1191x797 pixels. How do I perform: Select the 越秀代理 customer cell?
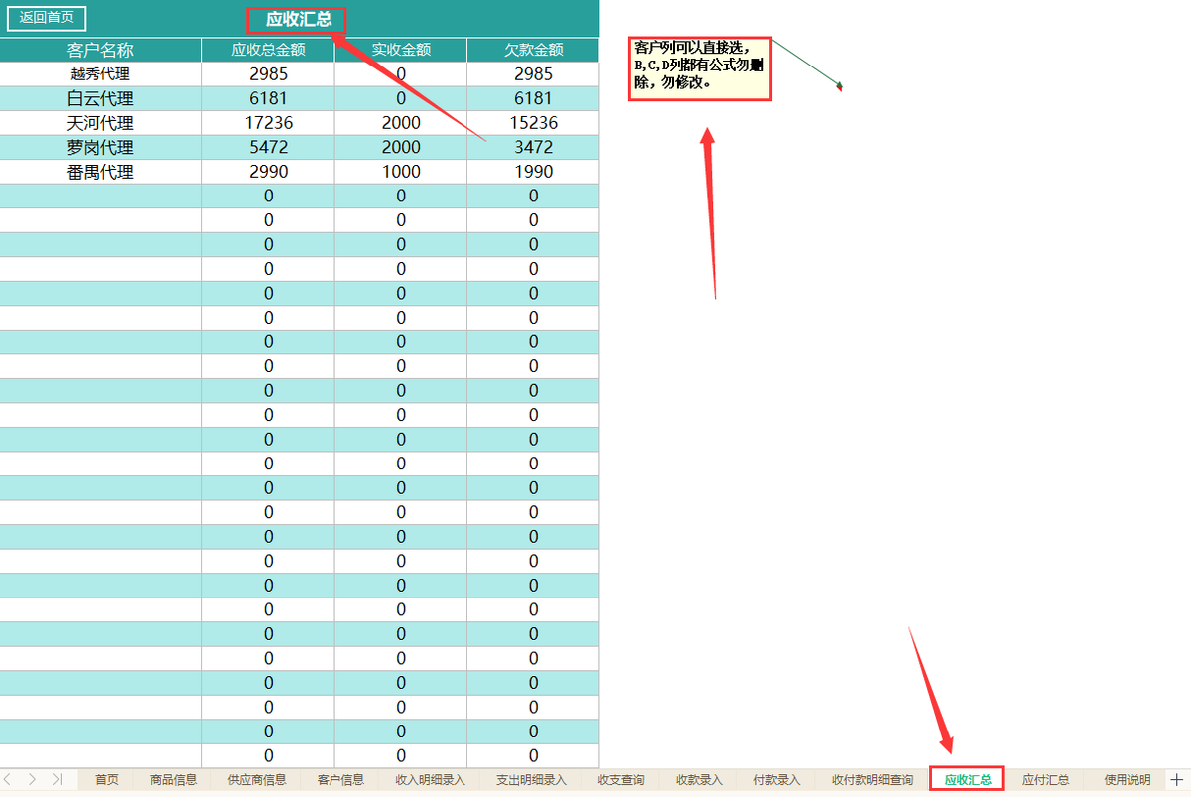(101, 74)
